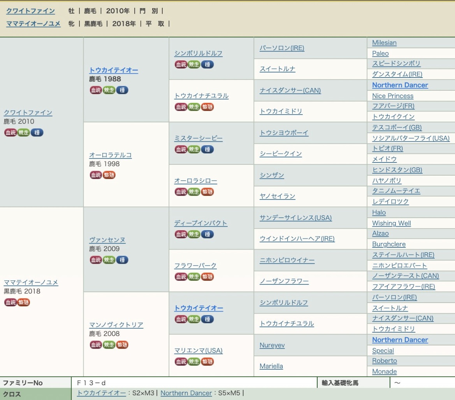The width and height of the screenshot is (455, 400).
Task: Open the マリエンマ(USA) link
Action: [x=198, y=351]
